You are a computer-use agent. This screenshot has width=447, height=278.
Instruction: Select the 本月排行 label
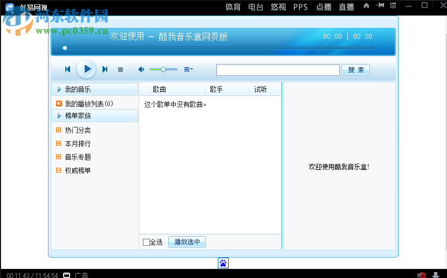78,144
